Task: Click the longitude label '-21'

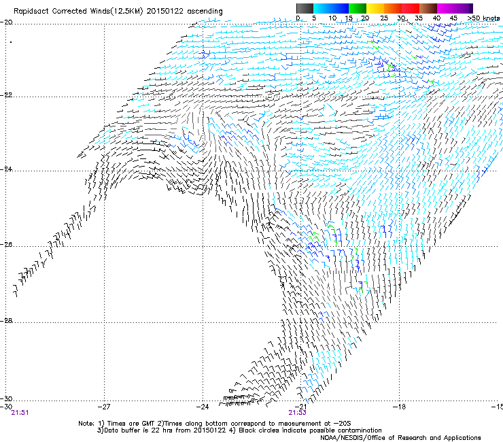Action: (x=300, y=407)
